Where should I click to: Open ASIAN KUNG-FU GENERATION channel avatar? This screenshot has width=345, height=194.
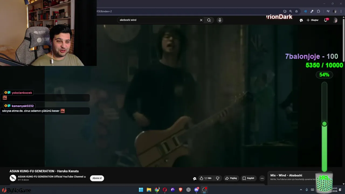[13, 178]
